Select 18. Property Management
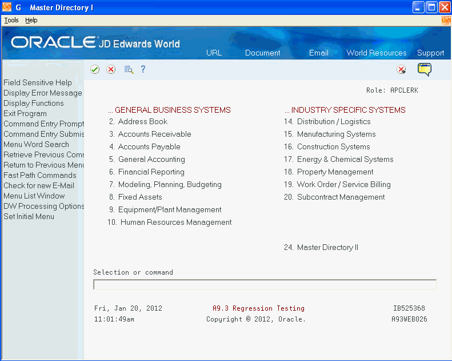The image size is (452, 361). 329,172
